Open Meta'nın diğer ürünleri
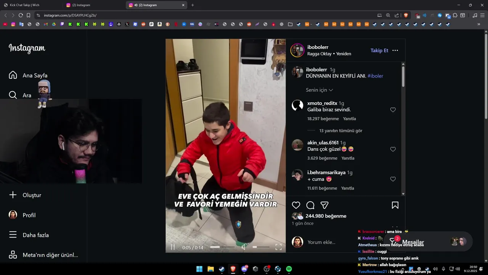 (x=43, y=255)
